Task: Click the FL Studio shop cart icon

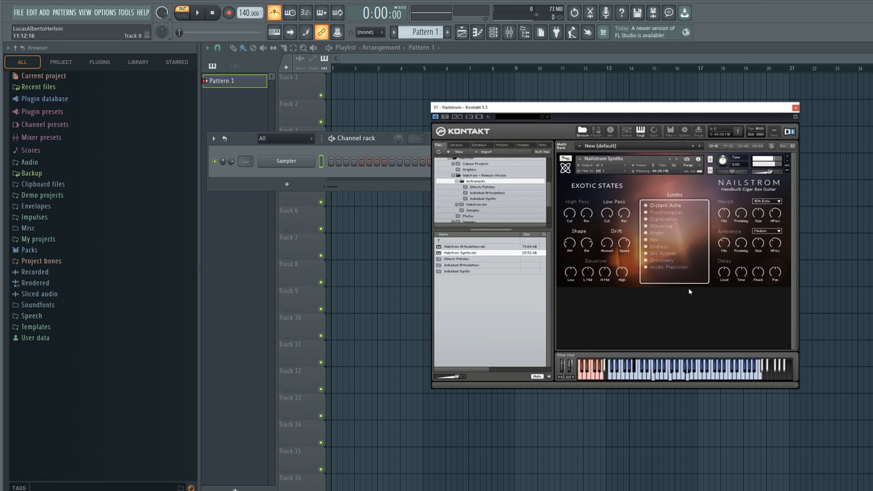Action: (x=603, y=32)
